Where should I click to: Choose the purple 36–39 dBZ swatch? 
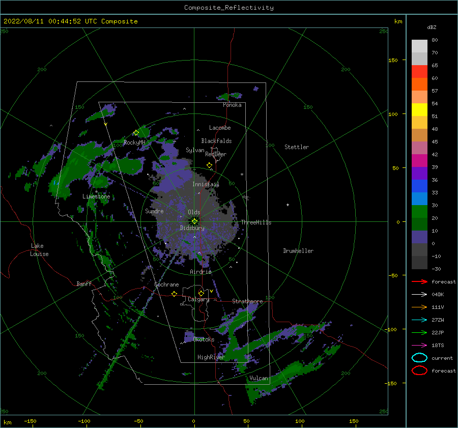click(x=419, y=173)
